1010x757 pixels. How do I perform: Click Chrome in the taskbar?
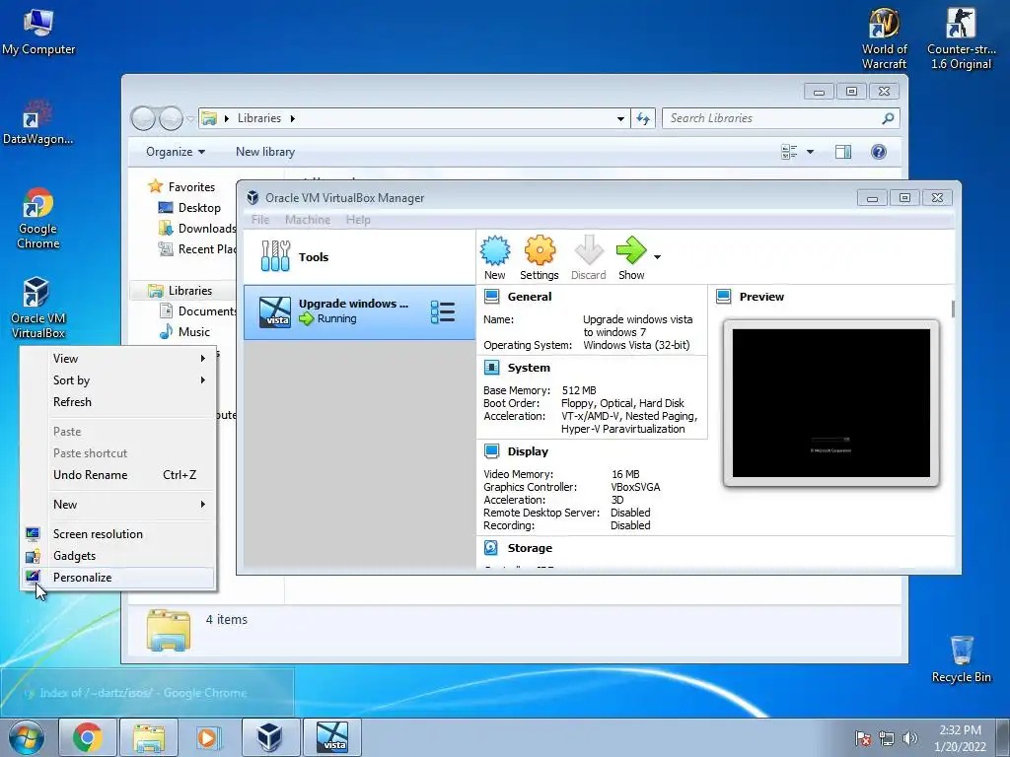(x=88, y=737)
